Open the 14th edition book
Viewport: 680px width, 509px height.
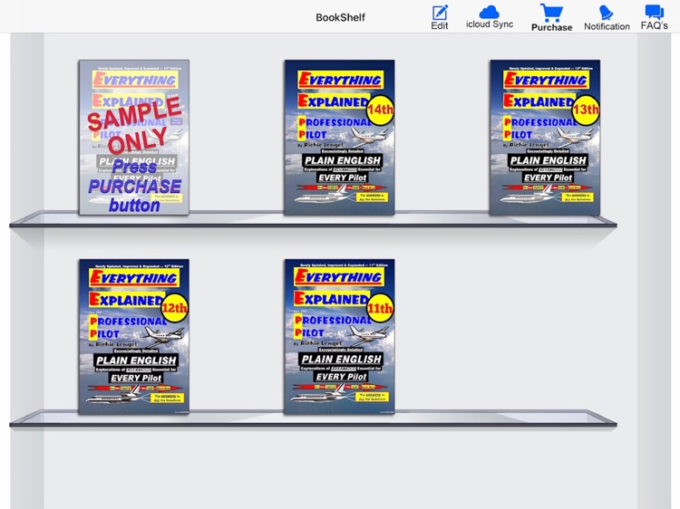pyautogui.click(x=340, y=138)
